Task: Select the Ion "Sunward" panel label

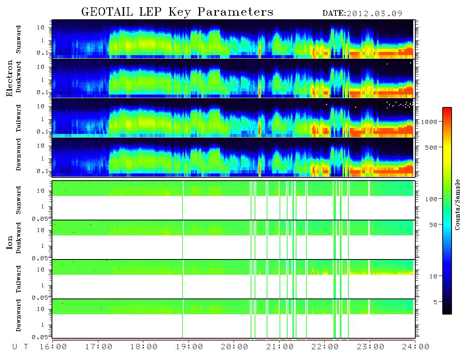Action: click(x=19, y=200)
